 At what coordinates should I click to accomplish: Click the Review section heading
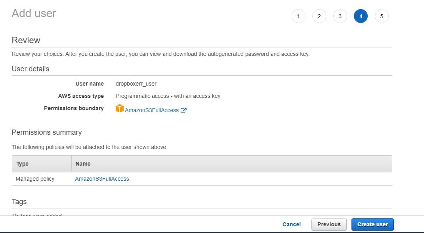26,40
